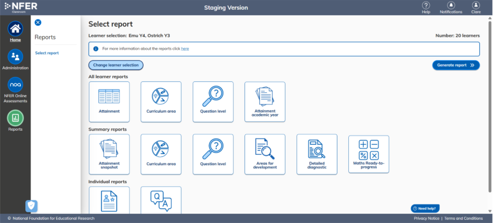Screen dimensions: 493x223
Task: Select Question level under Summary reports
Action: pos(213,154)
